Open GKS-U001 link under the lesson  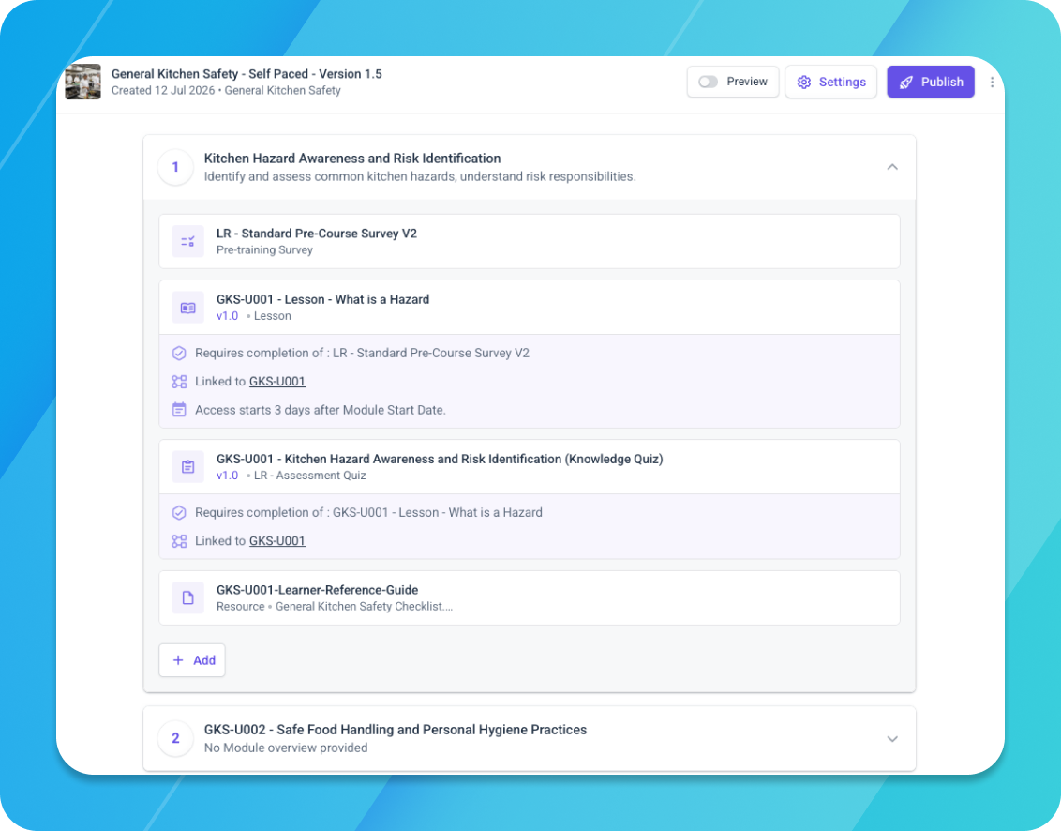tap(277, 382)
